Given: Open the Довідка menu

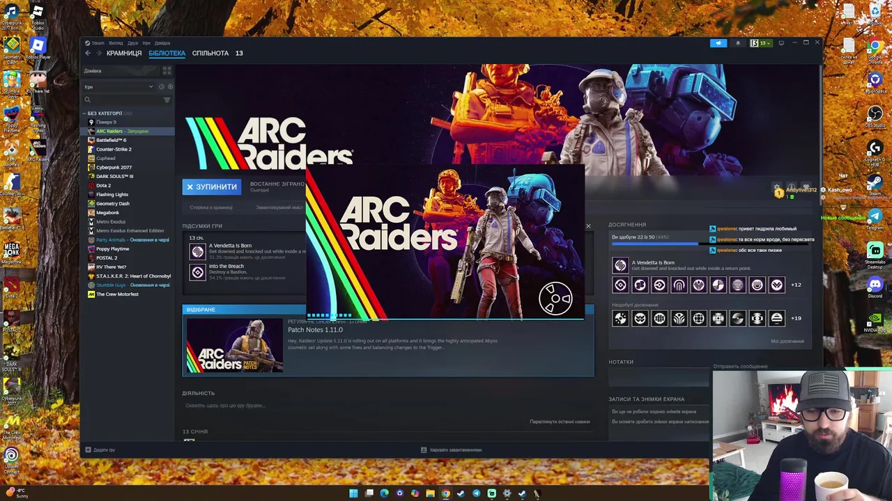Looking at the screenshot, I should coord(162,43).
